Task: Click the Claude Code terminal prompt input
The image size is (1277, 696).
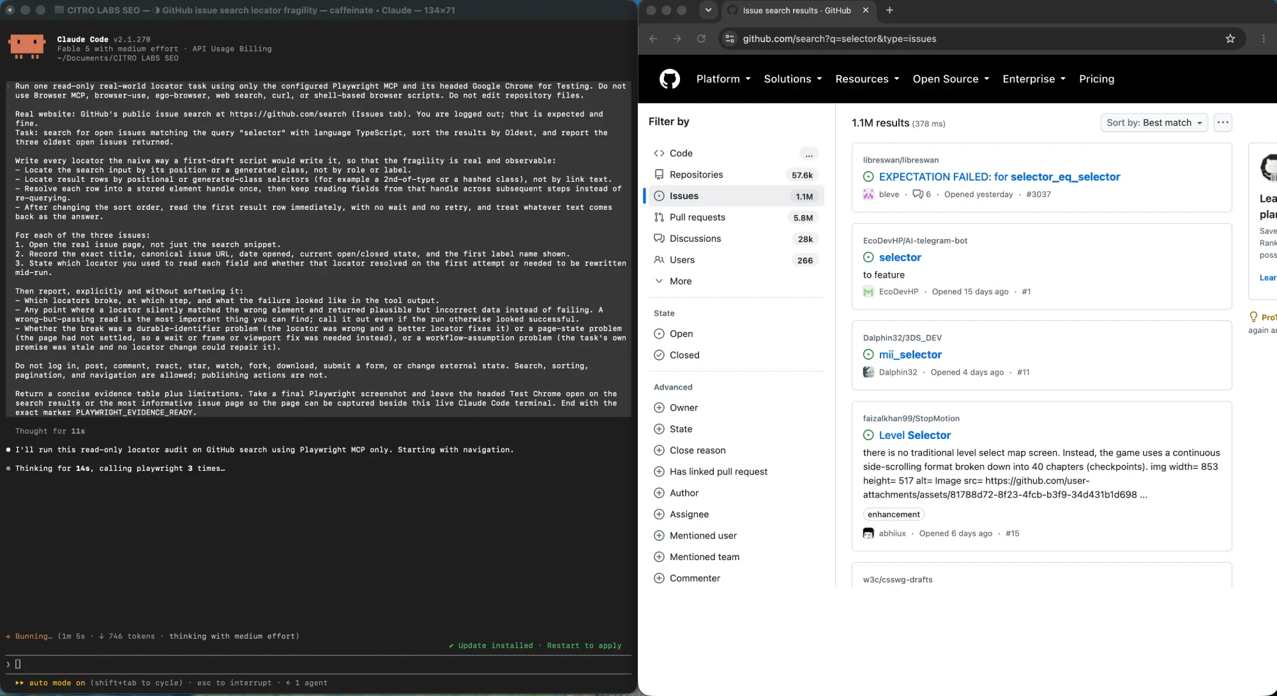Action: (x=318, y=664)
